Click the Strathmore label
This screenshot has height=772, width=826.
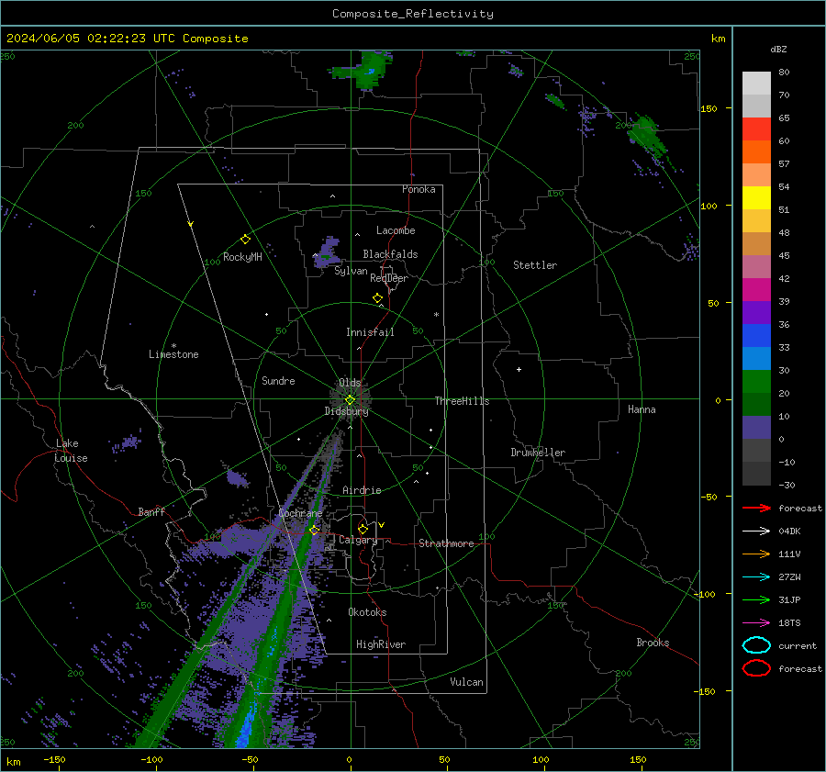coord(446,543)
